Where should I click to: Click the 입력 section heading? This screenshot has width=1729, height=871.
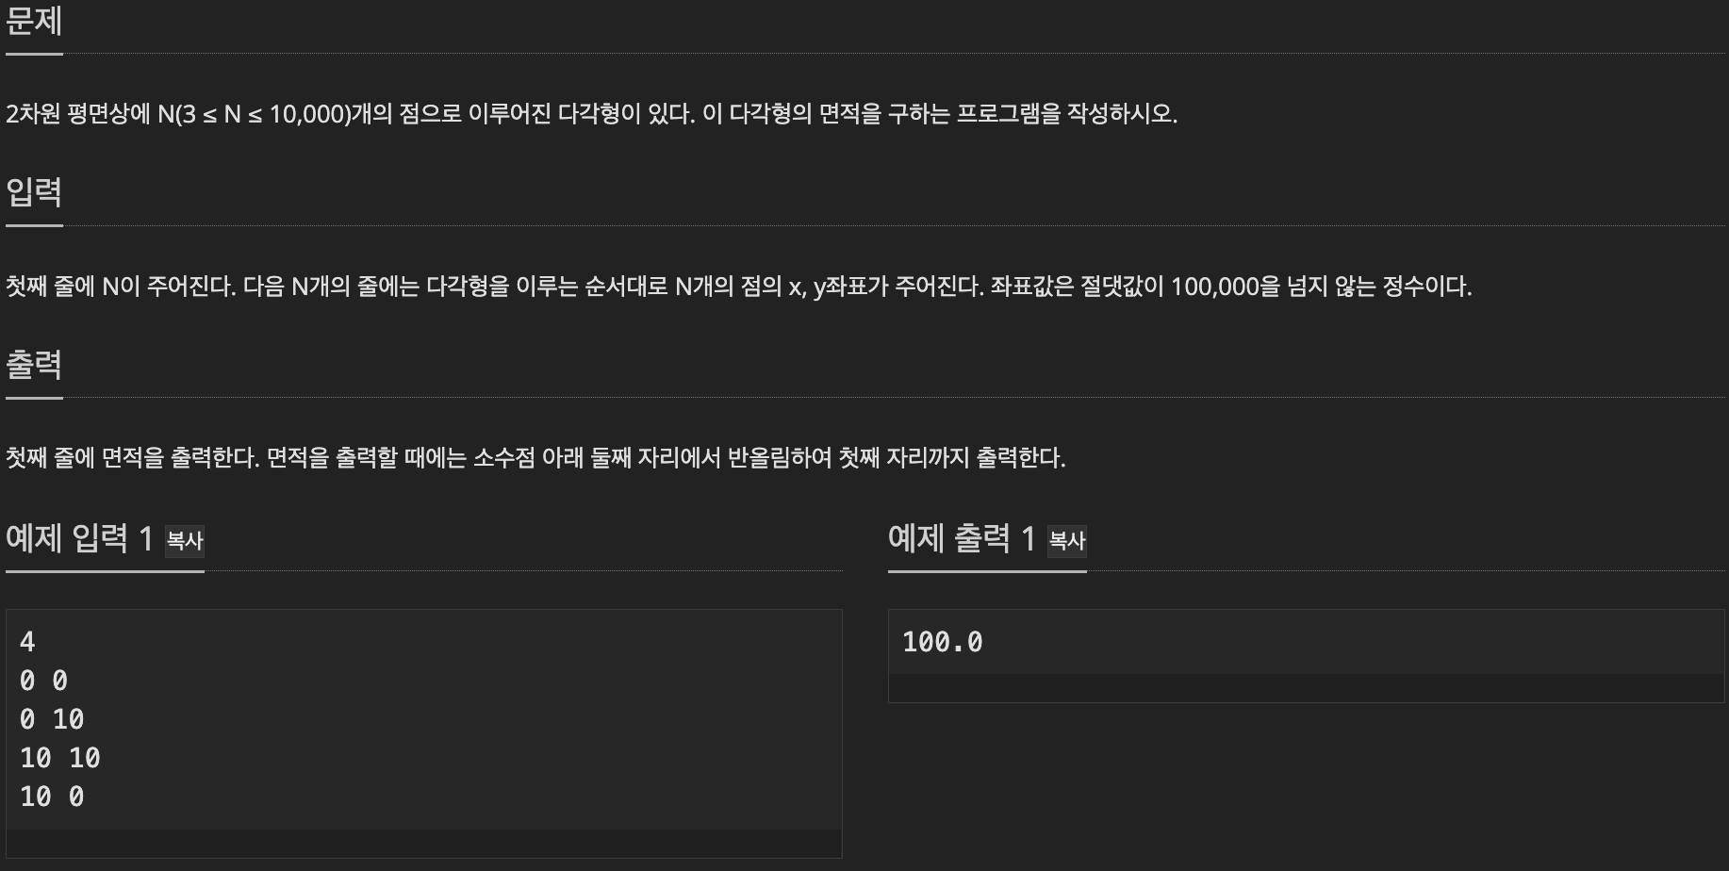(34, 192)
